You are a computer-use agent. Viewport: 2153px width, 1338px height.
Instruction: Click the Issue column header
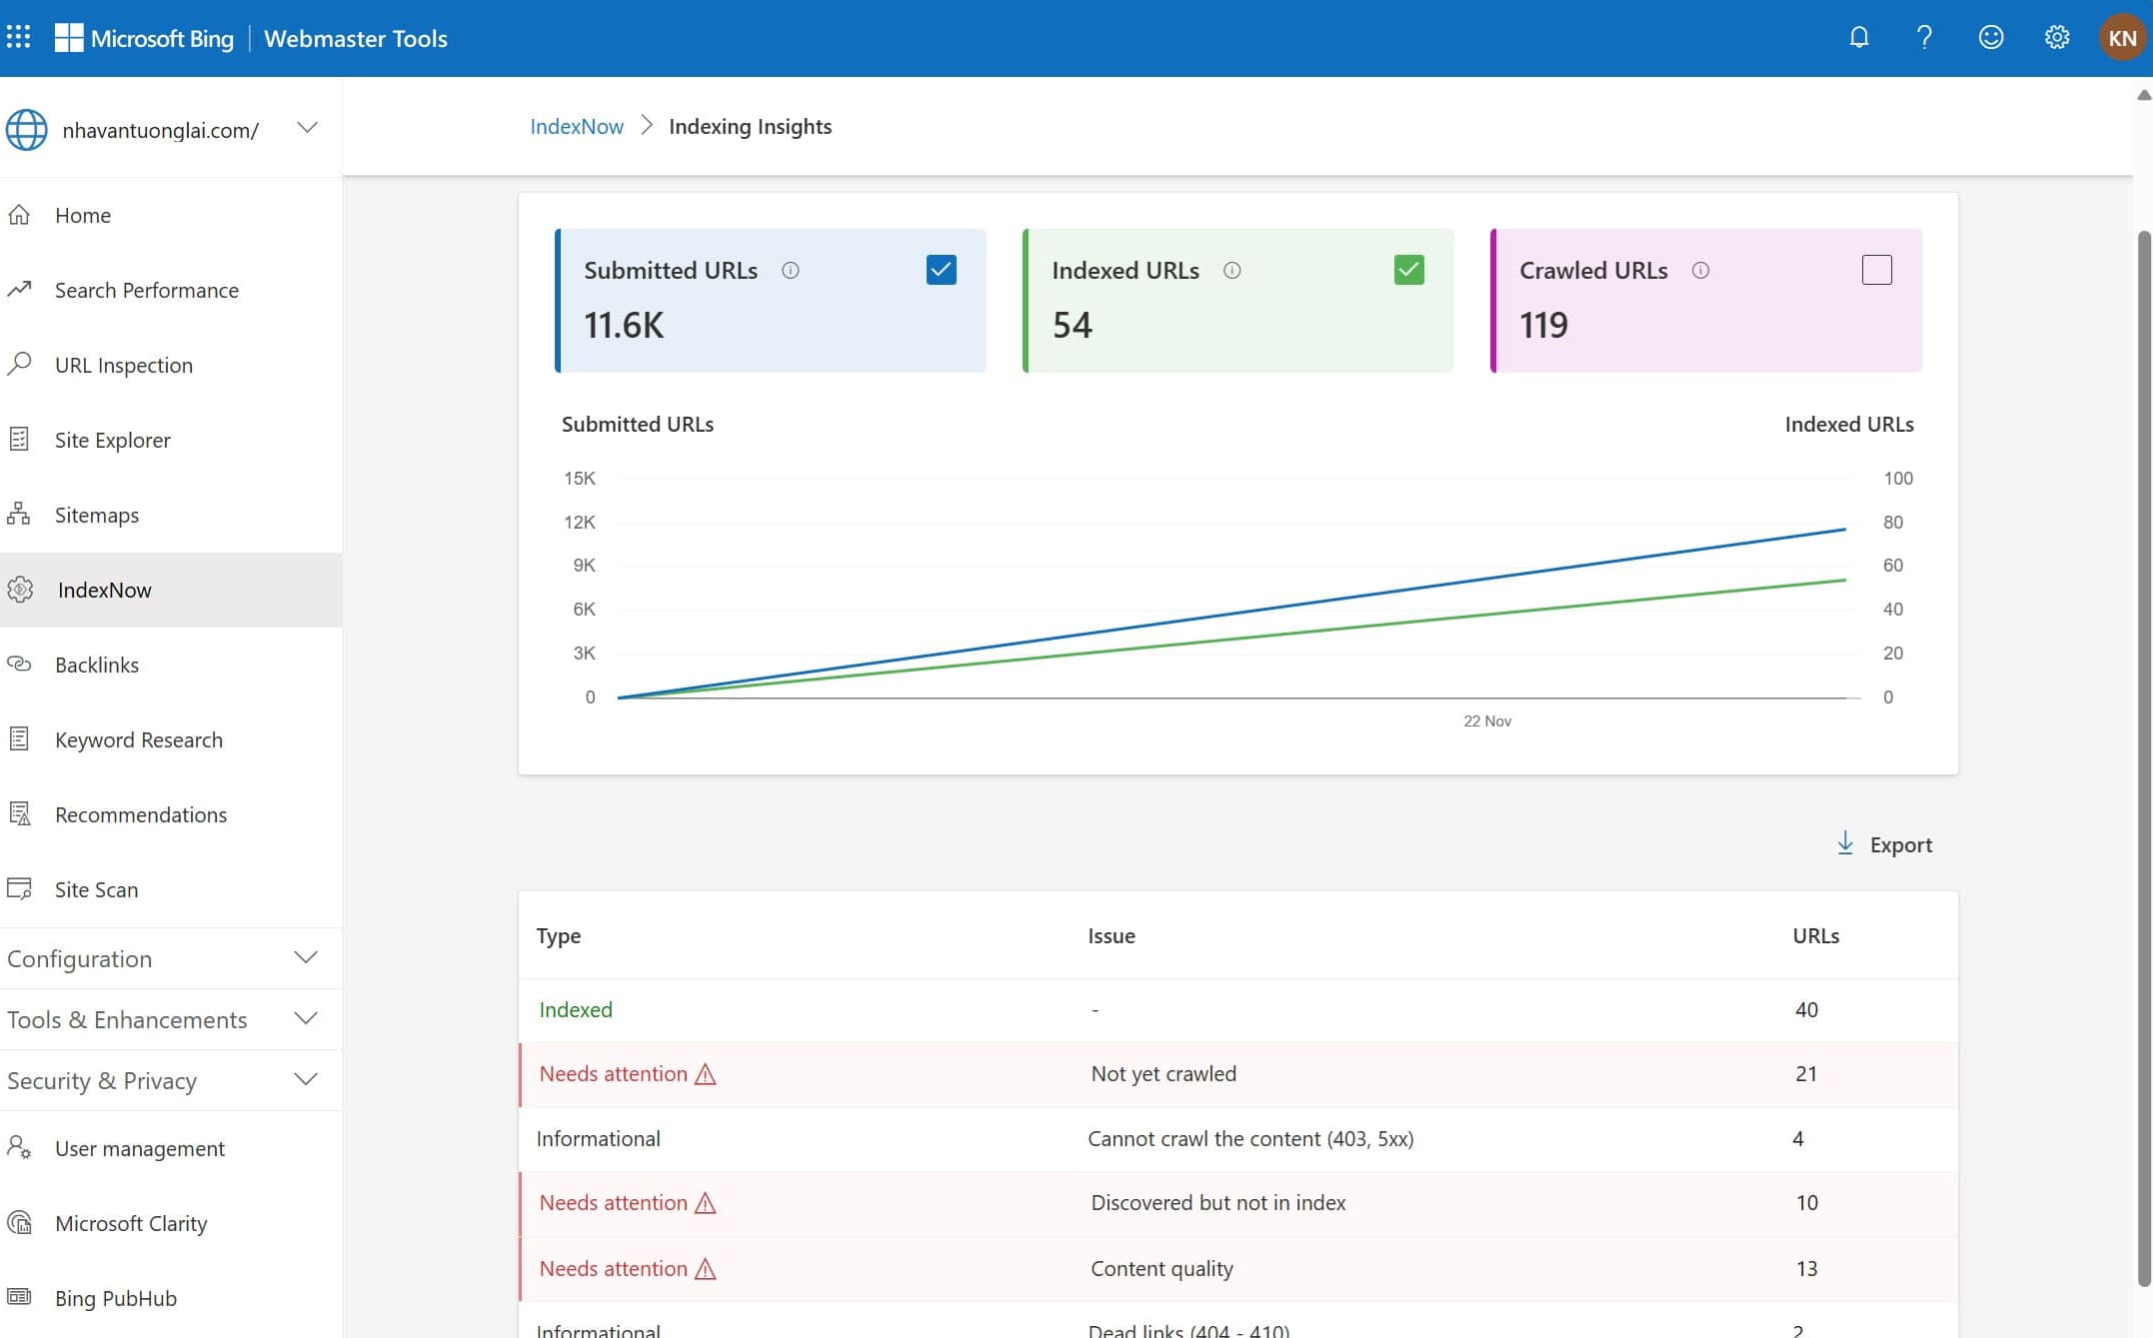1110,935
